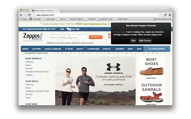Click letter M in the brand index
191x119 pixels.
[109, 53]
